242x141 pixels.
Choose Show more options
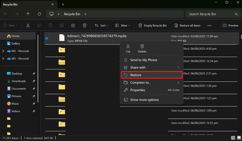pos(152,100)
